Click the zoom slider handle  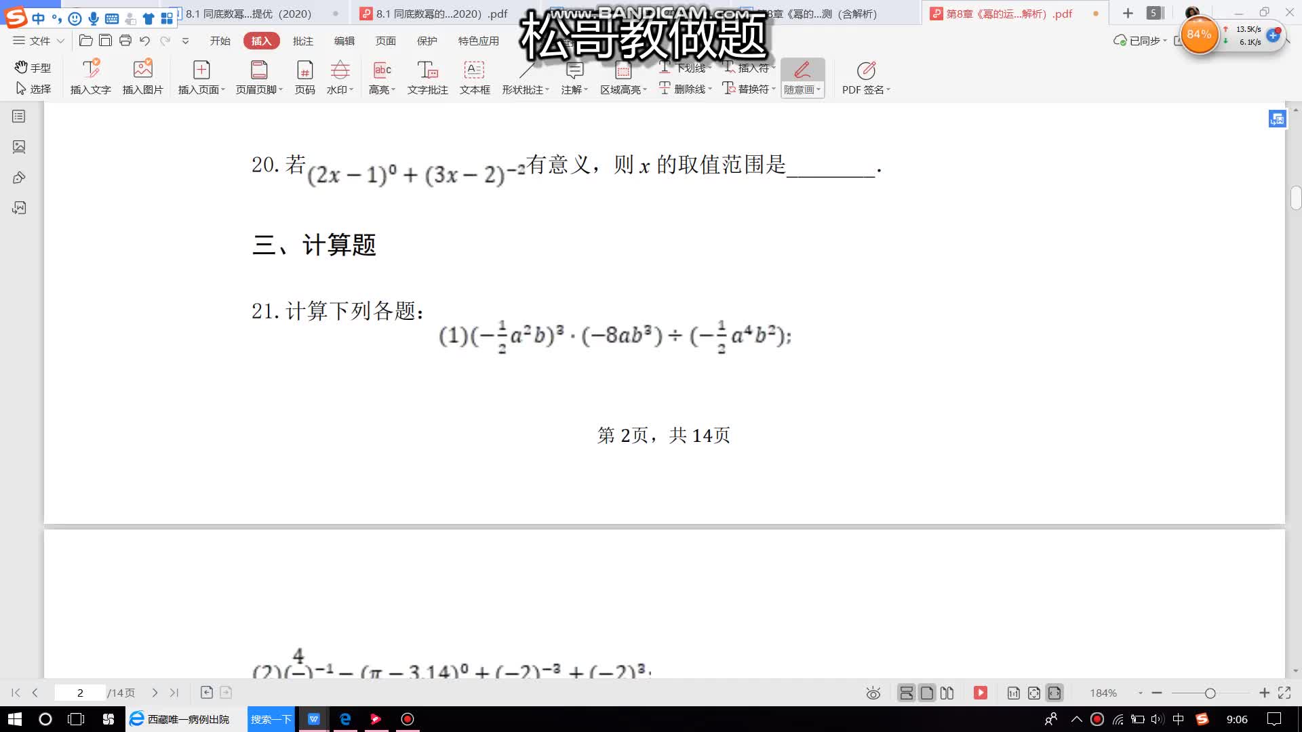[1210, 693]
